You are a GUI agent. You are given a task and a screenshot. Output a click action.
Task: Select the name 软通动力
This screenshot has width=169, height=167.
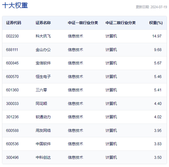[x=43, y=117]
